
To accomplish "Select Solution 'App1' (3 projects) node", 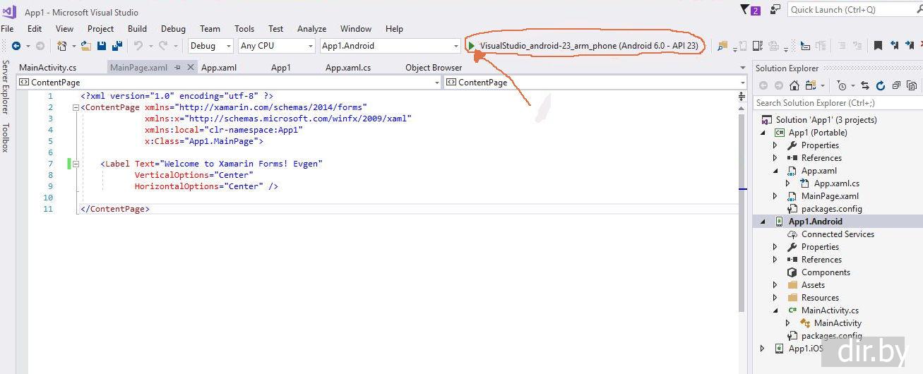I will tap(826, 120).
